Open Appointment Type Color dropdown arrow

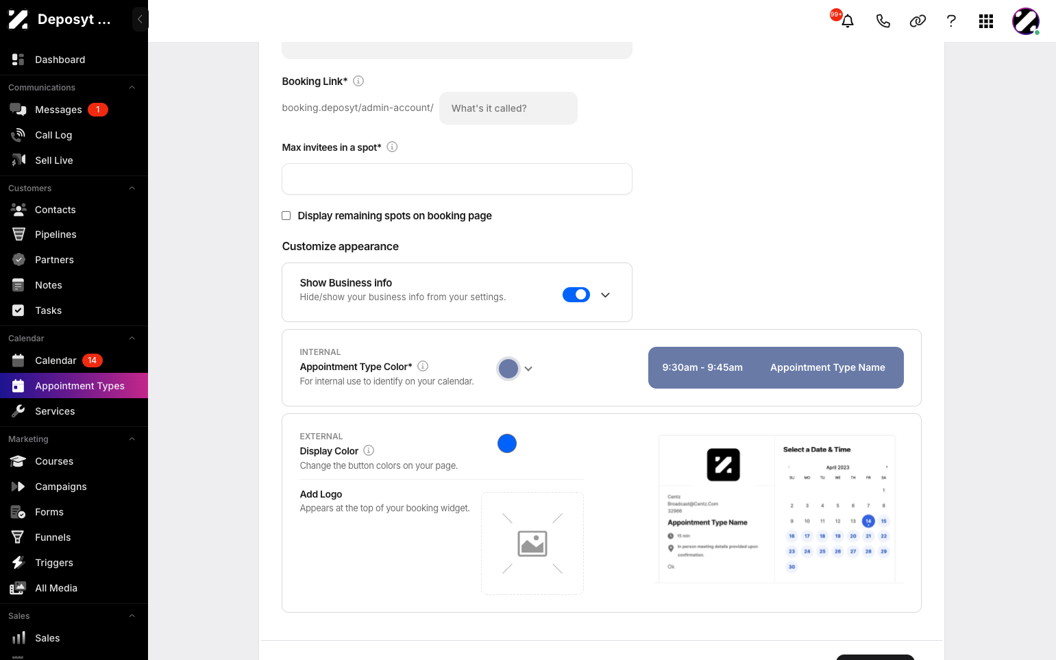pyautogui.click(x=528, y=369)
